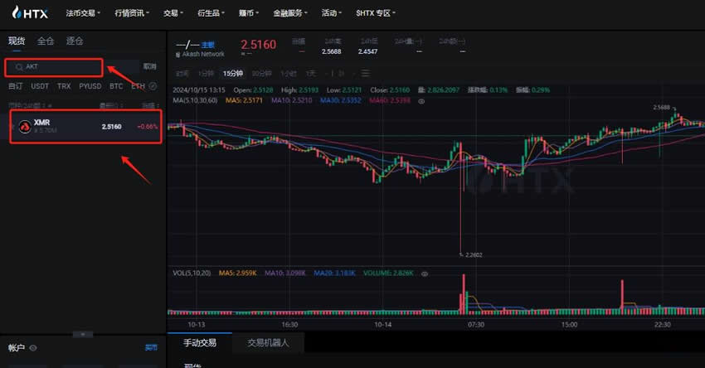Toggle the MA indicator eye icon

(x=421, y=101)
